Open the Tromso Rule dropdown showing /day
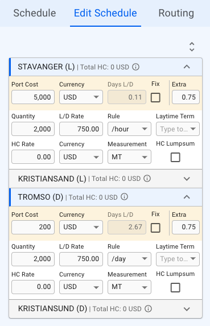This screenshot has width=210, height=326. click(x=129, y=259)
